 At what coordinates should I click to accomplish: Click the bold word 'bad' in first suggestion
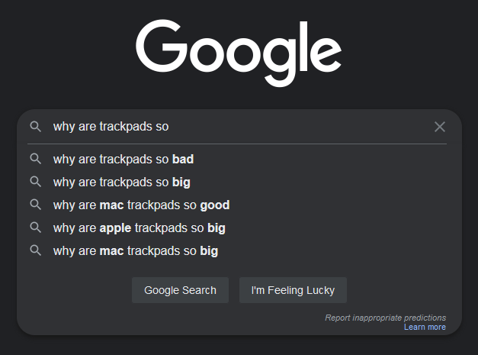click(183, 159)
